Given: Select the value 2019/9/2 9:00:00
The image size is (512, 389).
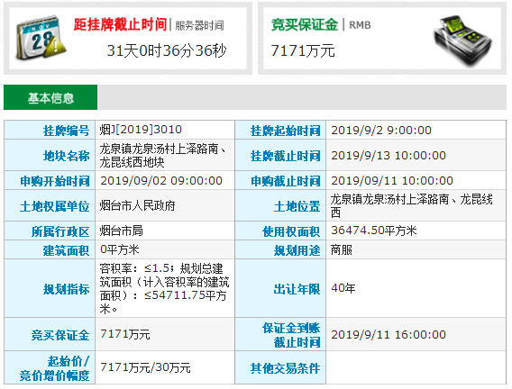Looking at the screenshot, I should 381,130.
